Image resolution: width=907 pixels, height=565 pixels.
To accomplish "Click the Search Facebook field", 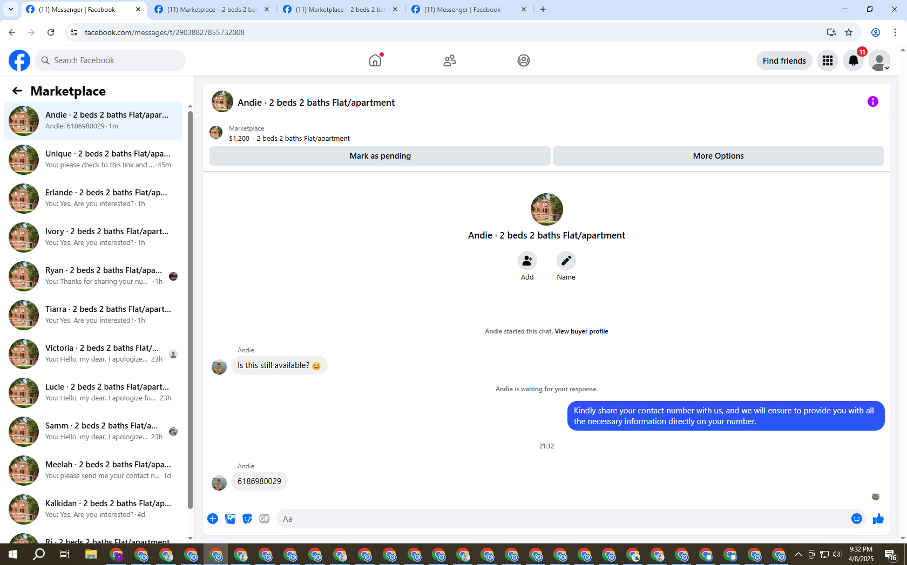I will tap(110, 60).
